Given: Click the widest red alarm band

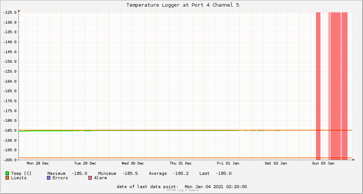Looking at the screenshot, I should 336,86.
